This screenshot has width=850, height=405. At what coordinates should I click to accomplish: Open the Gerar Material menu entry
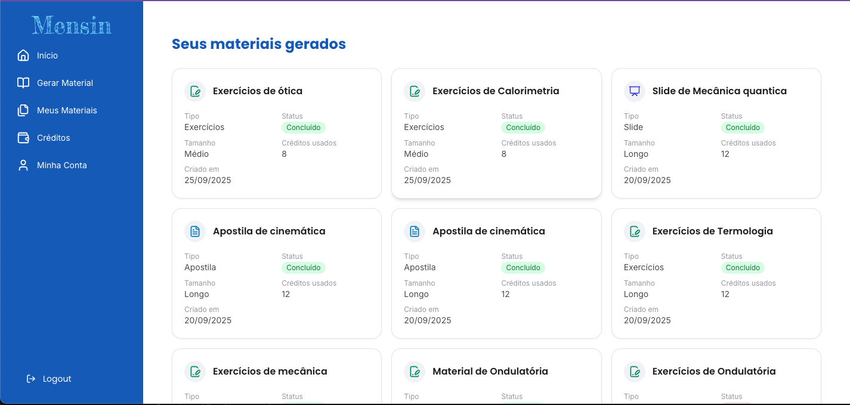65,82
